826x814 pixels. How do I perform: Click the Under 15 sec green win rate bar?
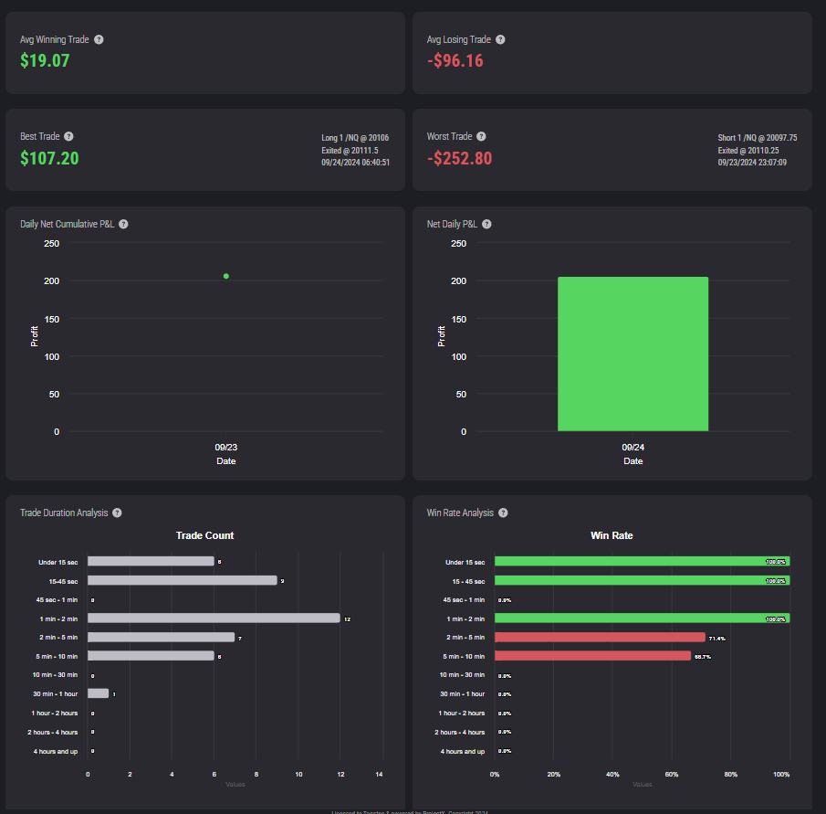(x=643, y=562)
